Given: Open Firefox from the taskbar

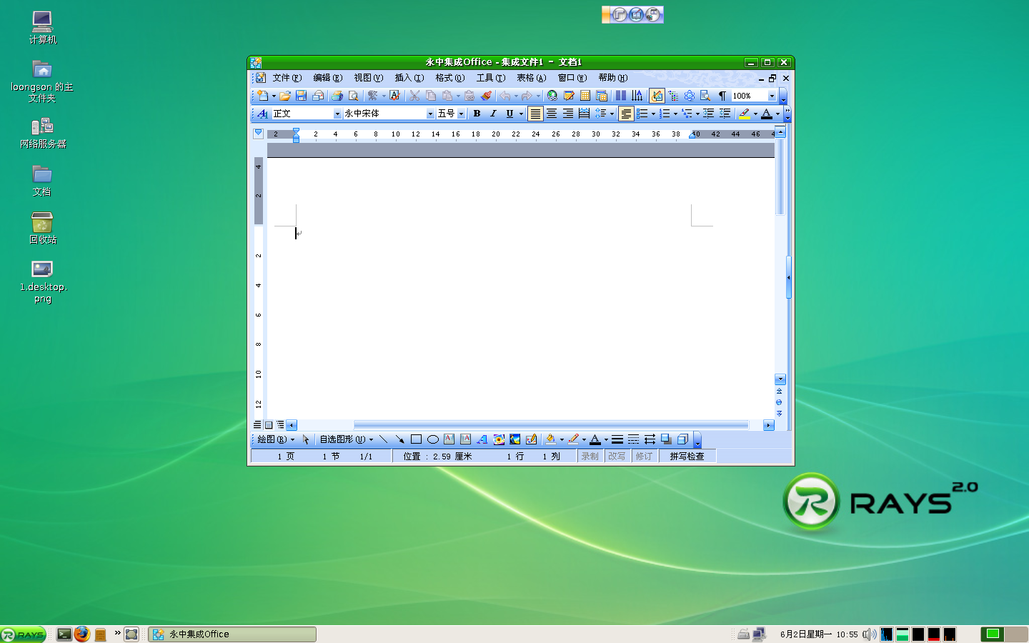Looking at the screenshot, I should [x=82, y=634].
